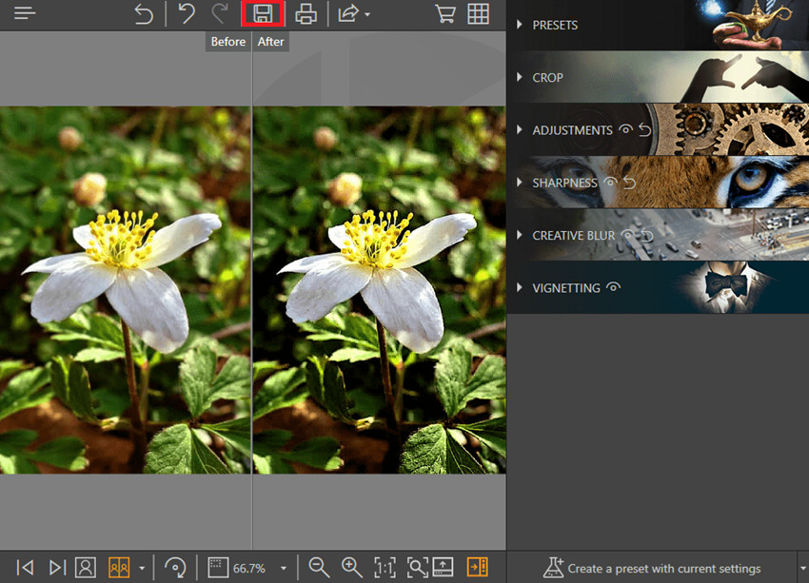
Task: Go to the next image
Action: point(57,568)
